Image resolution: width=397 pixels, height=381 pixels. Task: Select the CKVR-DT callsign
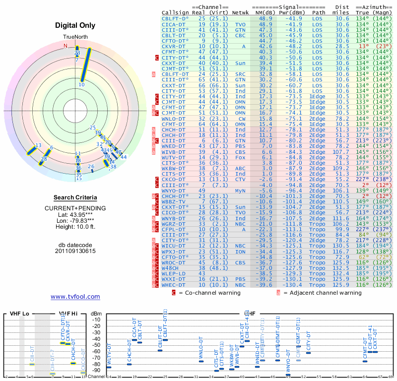pyautogui.click(x=174, y=47)
